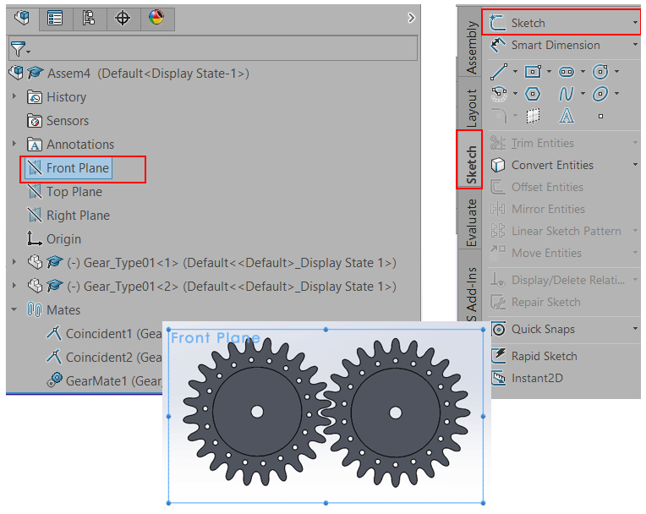Select the sketch Text tool
Screen dimensions: 646x514
coord(567,116)
